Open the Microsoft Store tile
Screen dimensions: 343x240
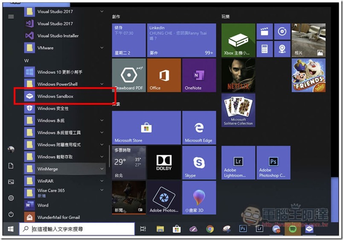tap(146, 127)
